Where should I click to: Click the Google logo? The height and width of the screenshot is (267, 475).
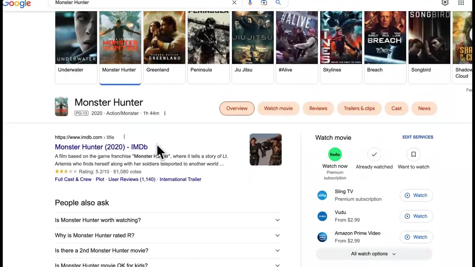(17, 4)
